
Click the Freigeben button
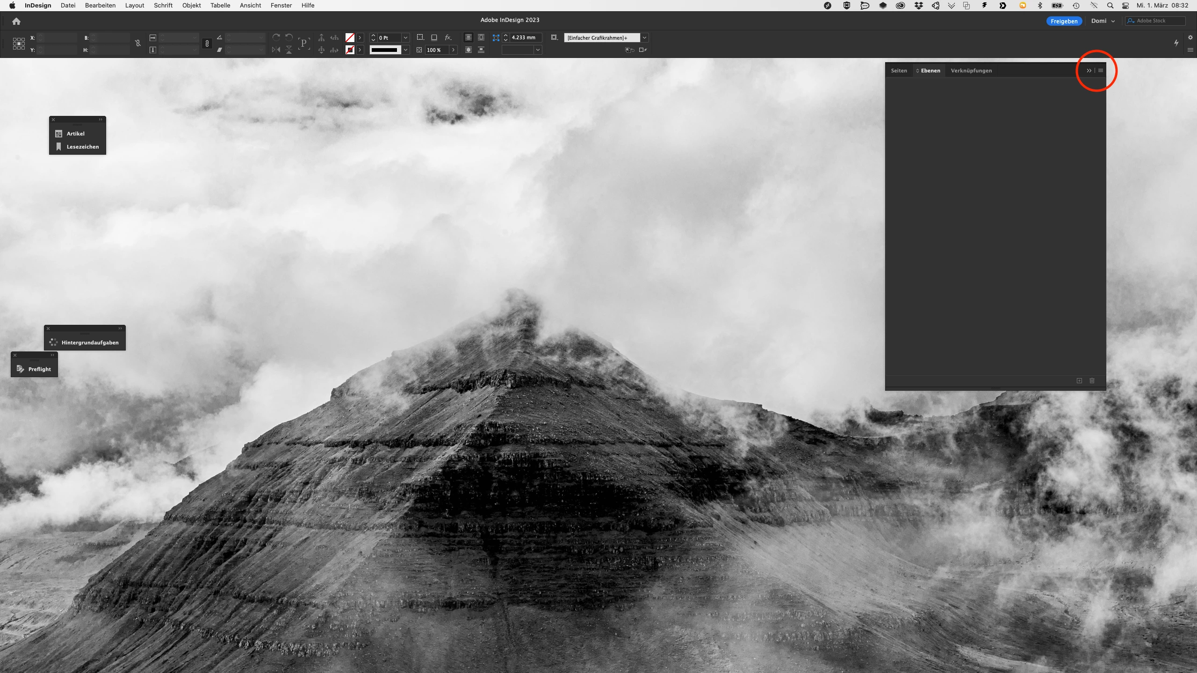1064,21
